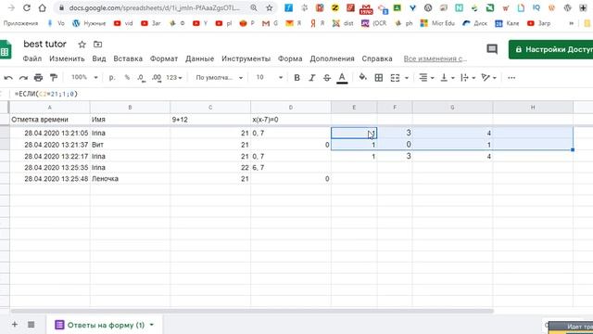
Task: Star the best tutor document
Action: click(82, 45)
